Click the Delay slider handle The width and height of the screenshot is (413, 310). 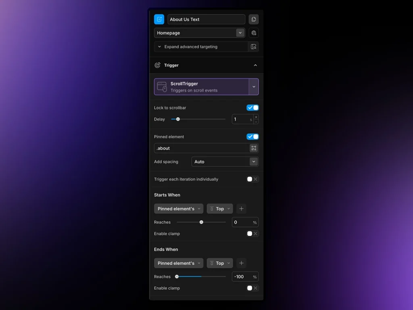click(x=178, y=119)
